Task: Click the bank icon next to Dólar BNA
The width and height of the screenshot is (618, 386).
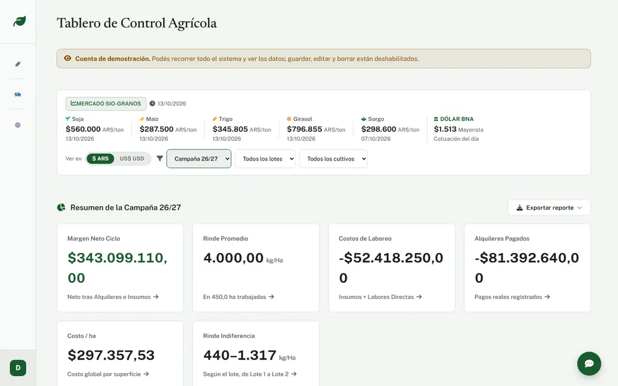Action: 436,119
